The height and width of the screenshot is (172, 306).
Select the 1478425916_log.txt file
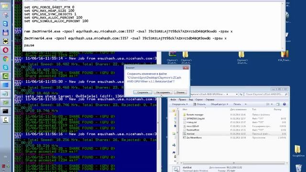pos(196,118)
